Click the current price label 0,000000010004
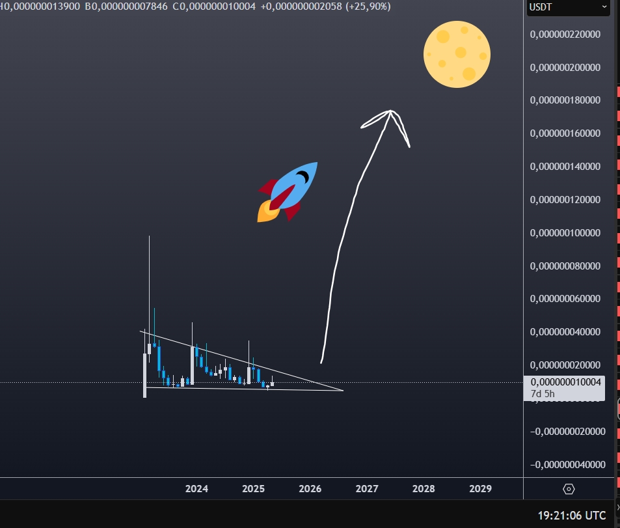 click(x=565, y=382)
